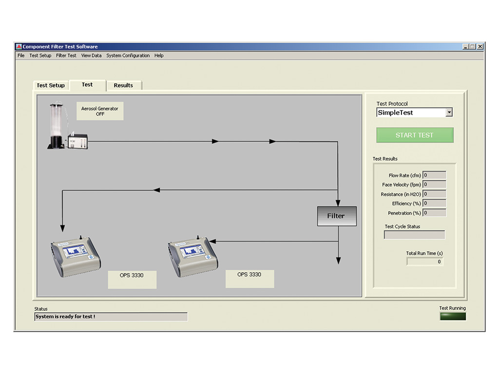
Task: Open the Test Setup menu
Action: point(40,56)
